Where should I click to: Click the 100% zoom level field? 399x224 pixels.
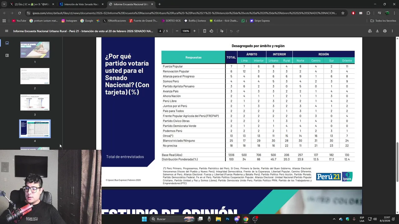(186, 31)
